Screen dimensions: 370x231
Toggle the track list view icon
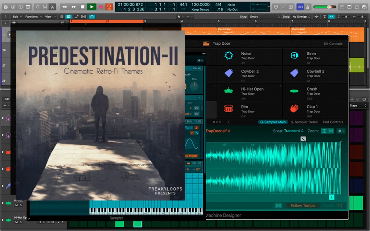68,17
